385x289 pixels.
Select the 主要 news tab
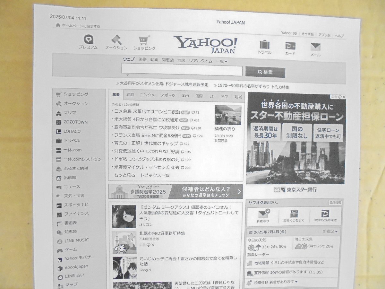[116, 95]
